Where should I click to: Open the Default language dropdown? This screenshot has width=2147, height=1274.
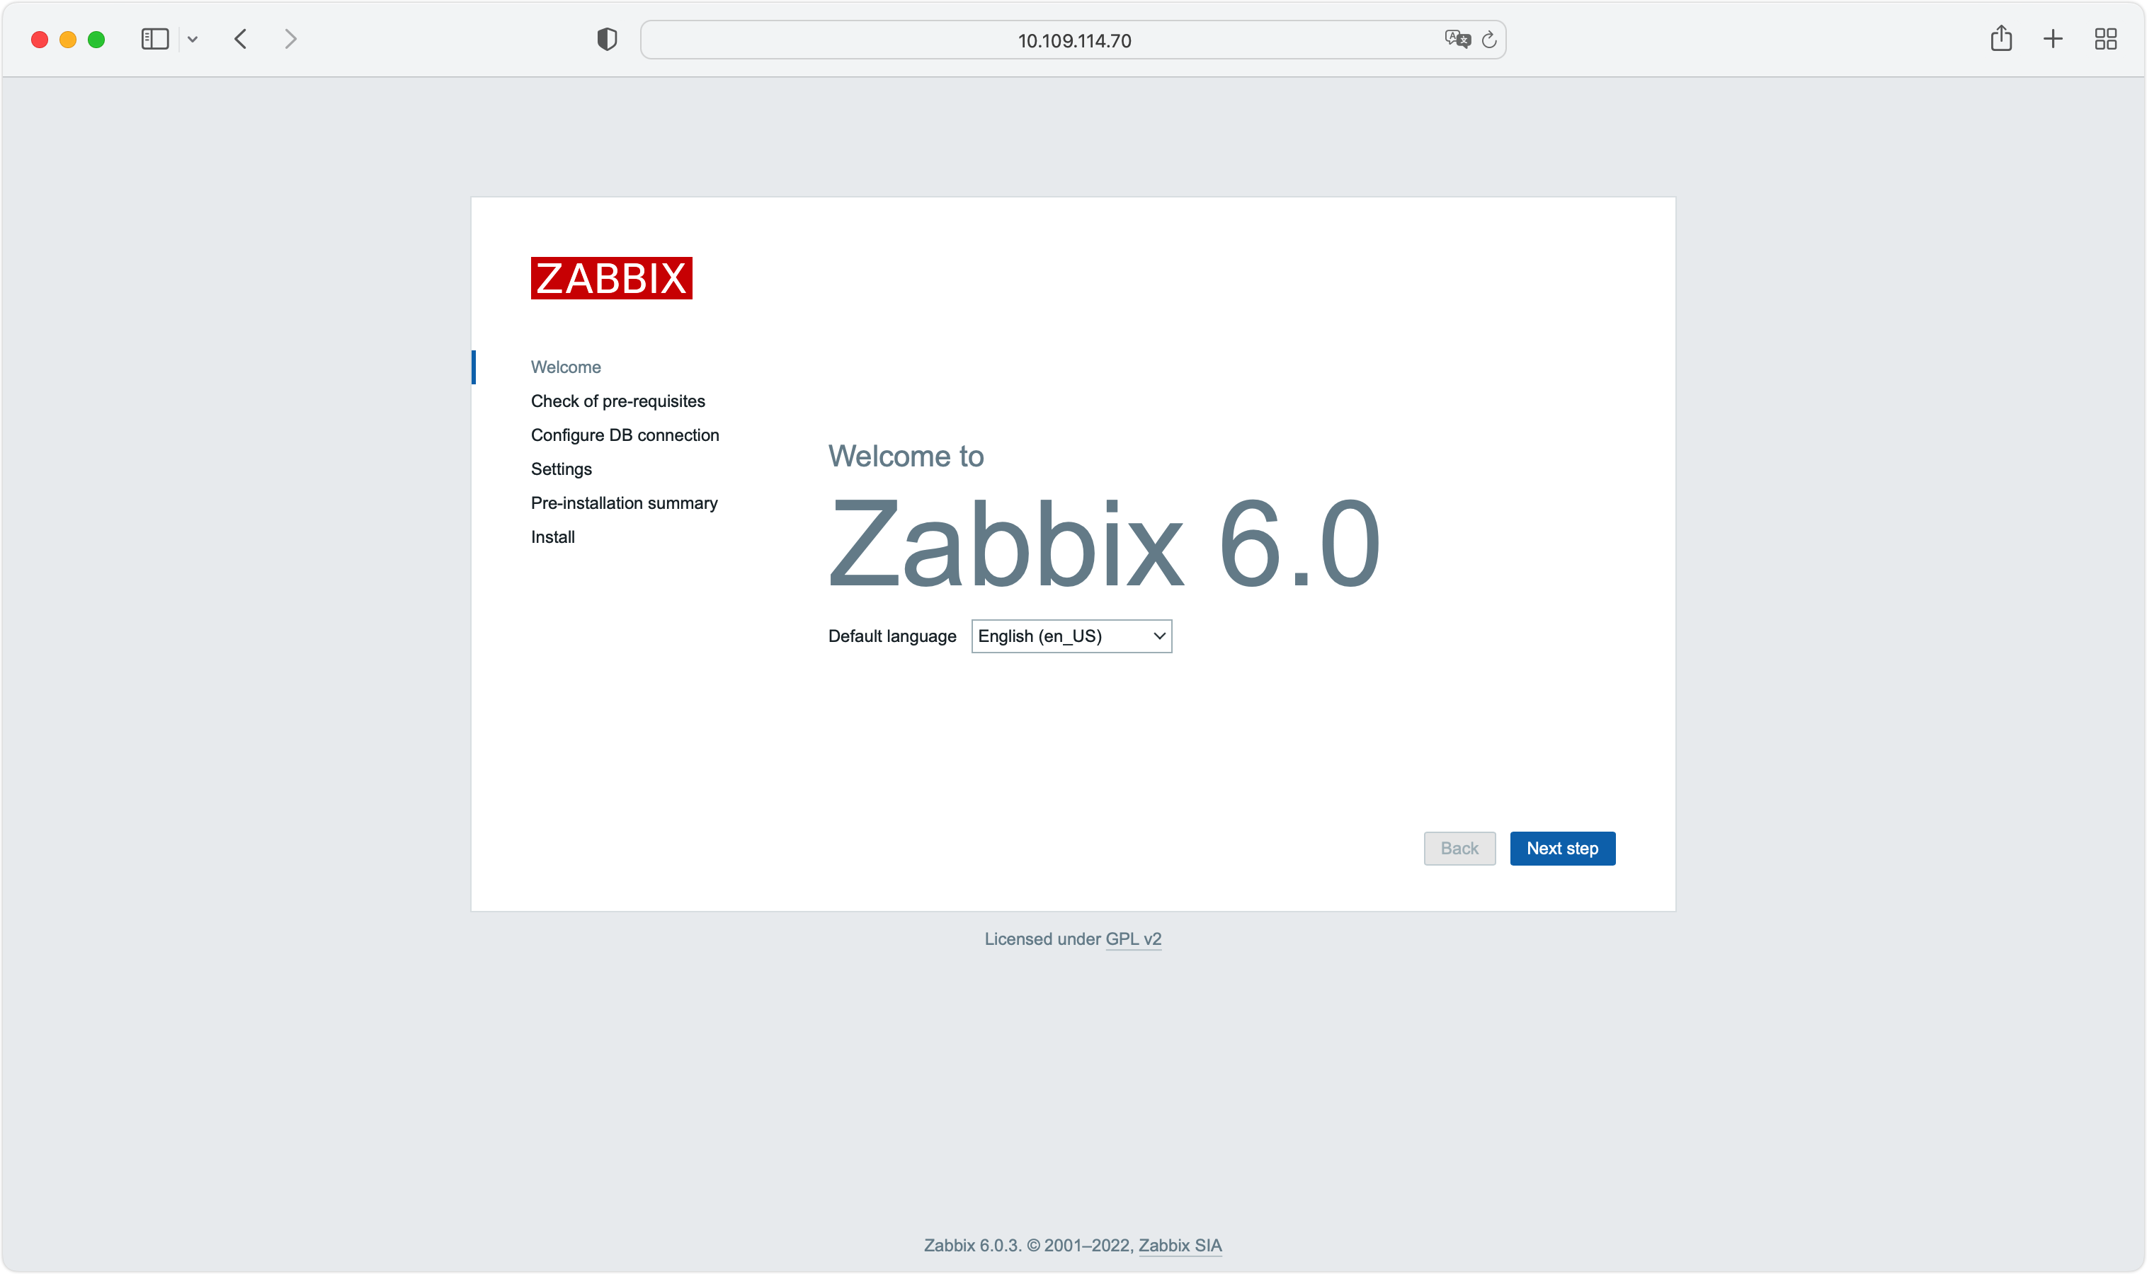click(1071, 636)
